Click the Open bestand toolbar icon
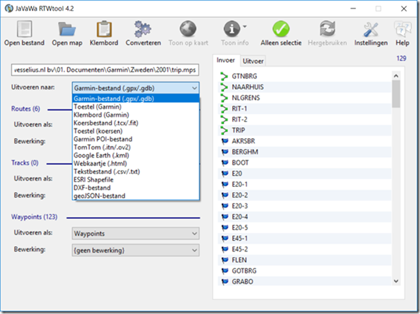The width and height of the screenshot is (420, 314). tap(24, 30)
